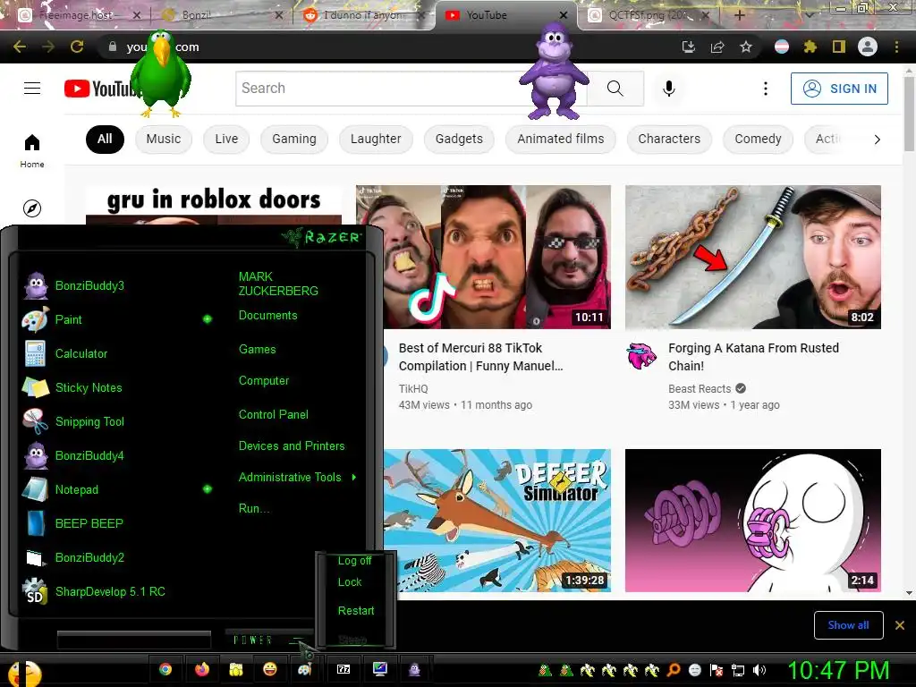The image size is (916, 687).
Task: Choose Restart from the power menu
Action: 356,611
